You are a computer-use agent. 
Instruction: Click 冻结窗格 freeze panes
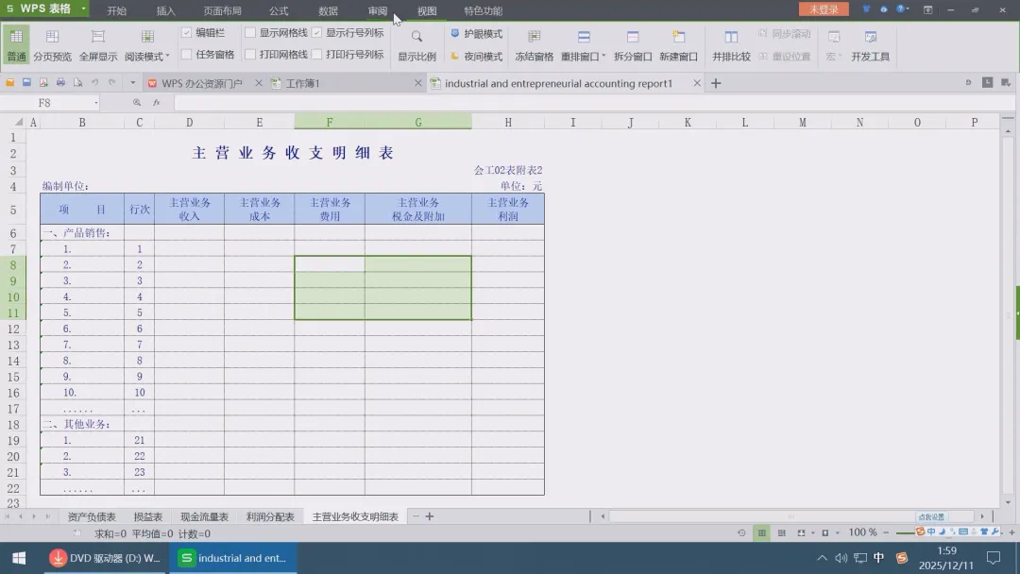[534, 44]
